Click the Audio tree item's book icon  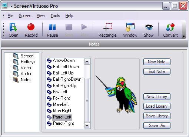tap(16, 74)
